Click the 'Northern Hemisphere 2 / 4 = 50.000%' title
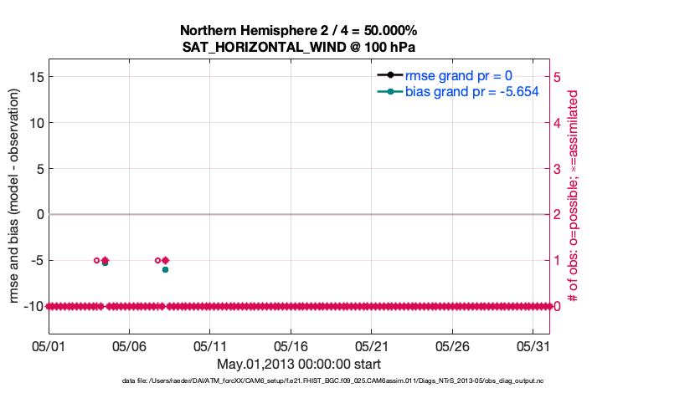 pyautogui.click(x=299, y=30)
